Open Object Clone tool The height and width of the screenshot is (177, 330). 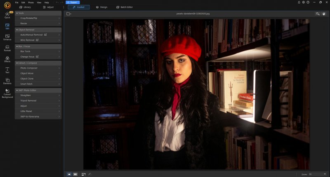(38, 78)
